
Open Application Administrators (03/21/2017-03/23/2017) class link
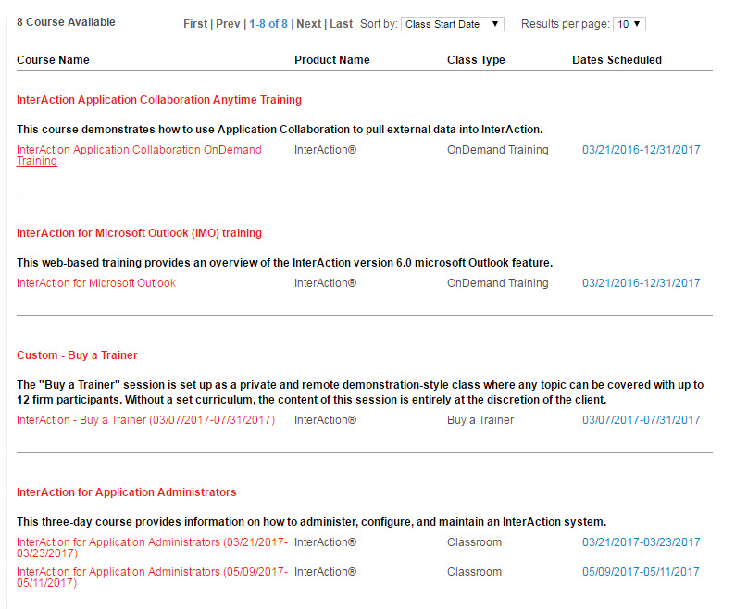pyautogui.click(x=152, y=548)
